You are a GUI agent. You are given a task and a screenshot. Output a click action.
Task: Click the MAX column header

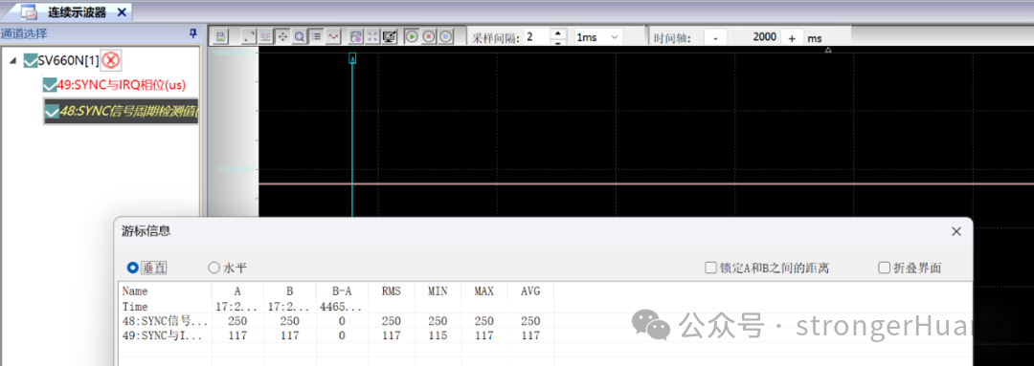[484, 291]
